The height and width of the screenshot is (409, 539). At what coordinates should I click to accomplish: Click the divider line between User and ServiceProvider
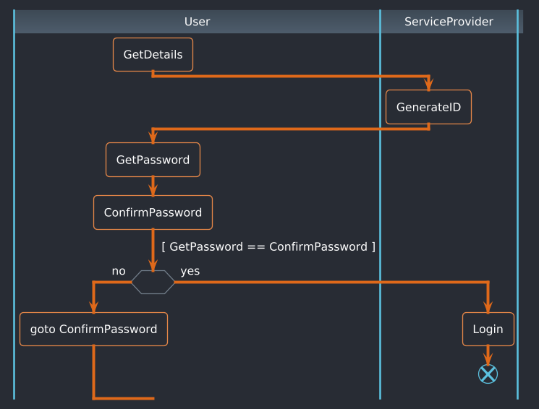tap(380, 217)
